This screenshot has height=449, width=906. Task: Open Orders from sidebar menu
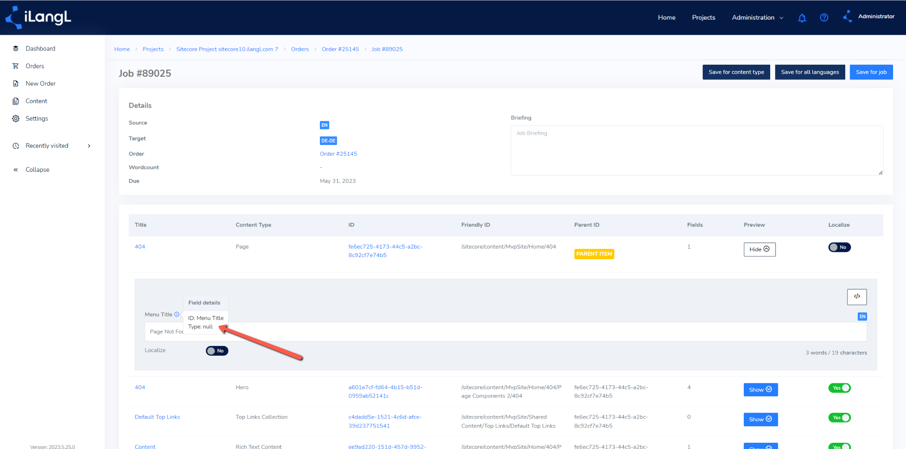coord(35,66)
